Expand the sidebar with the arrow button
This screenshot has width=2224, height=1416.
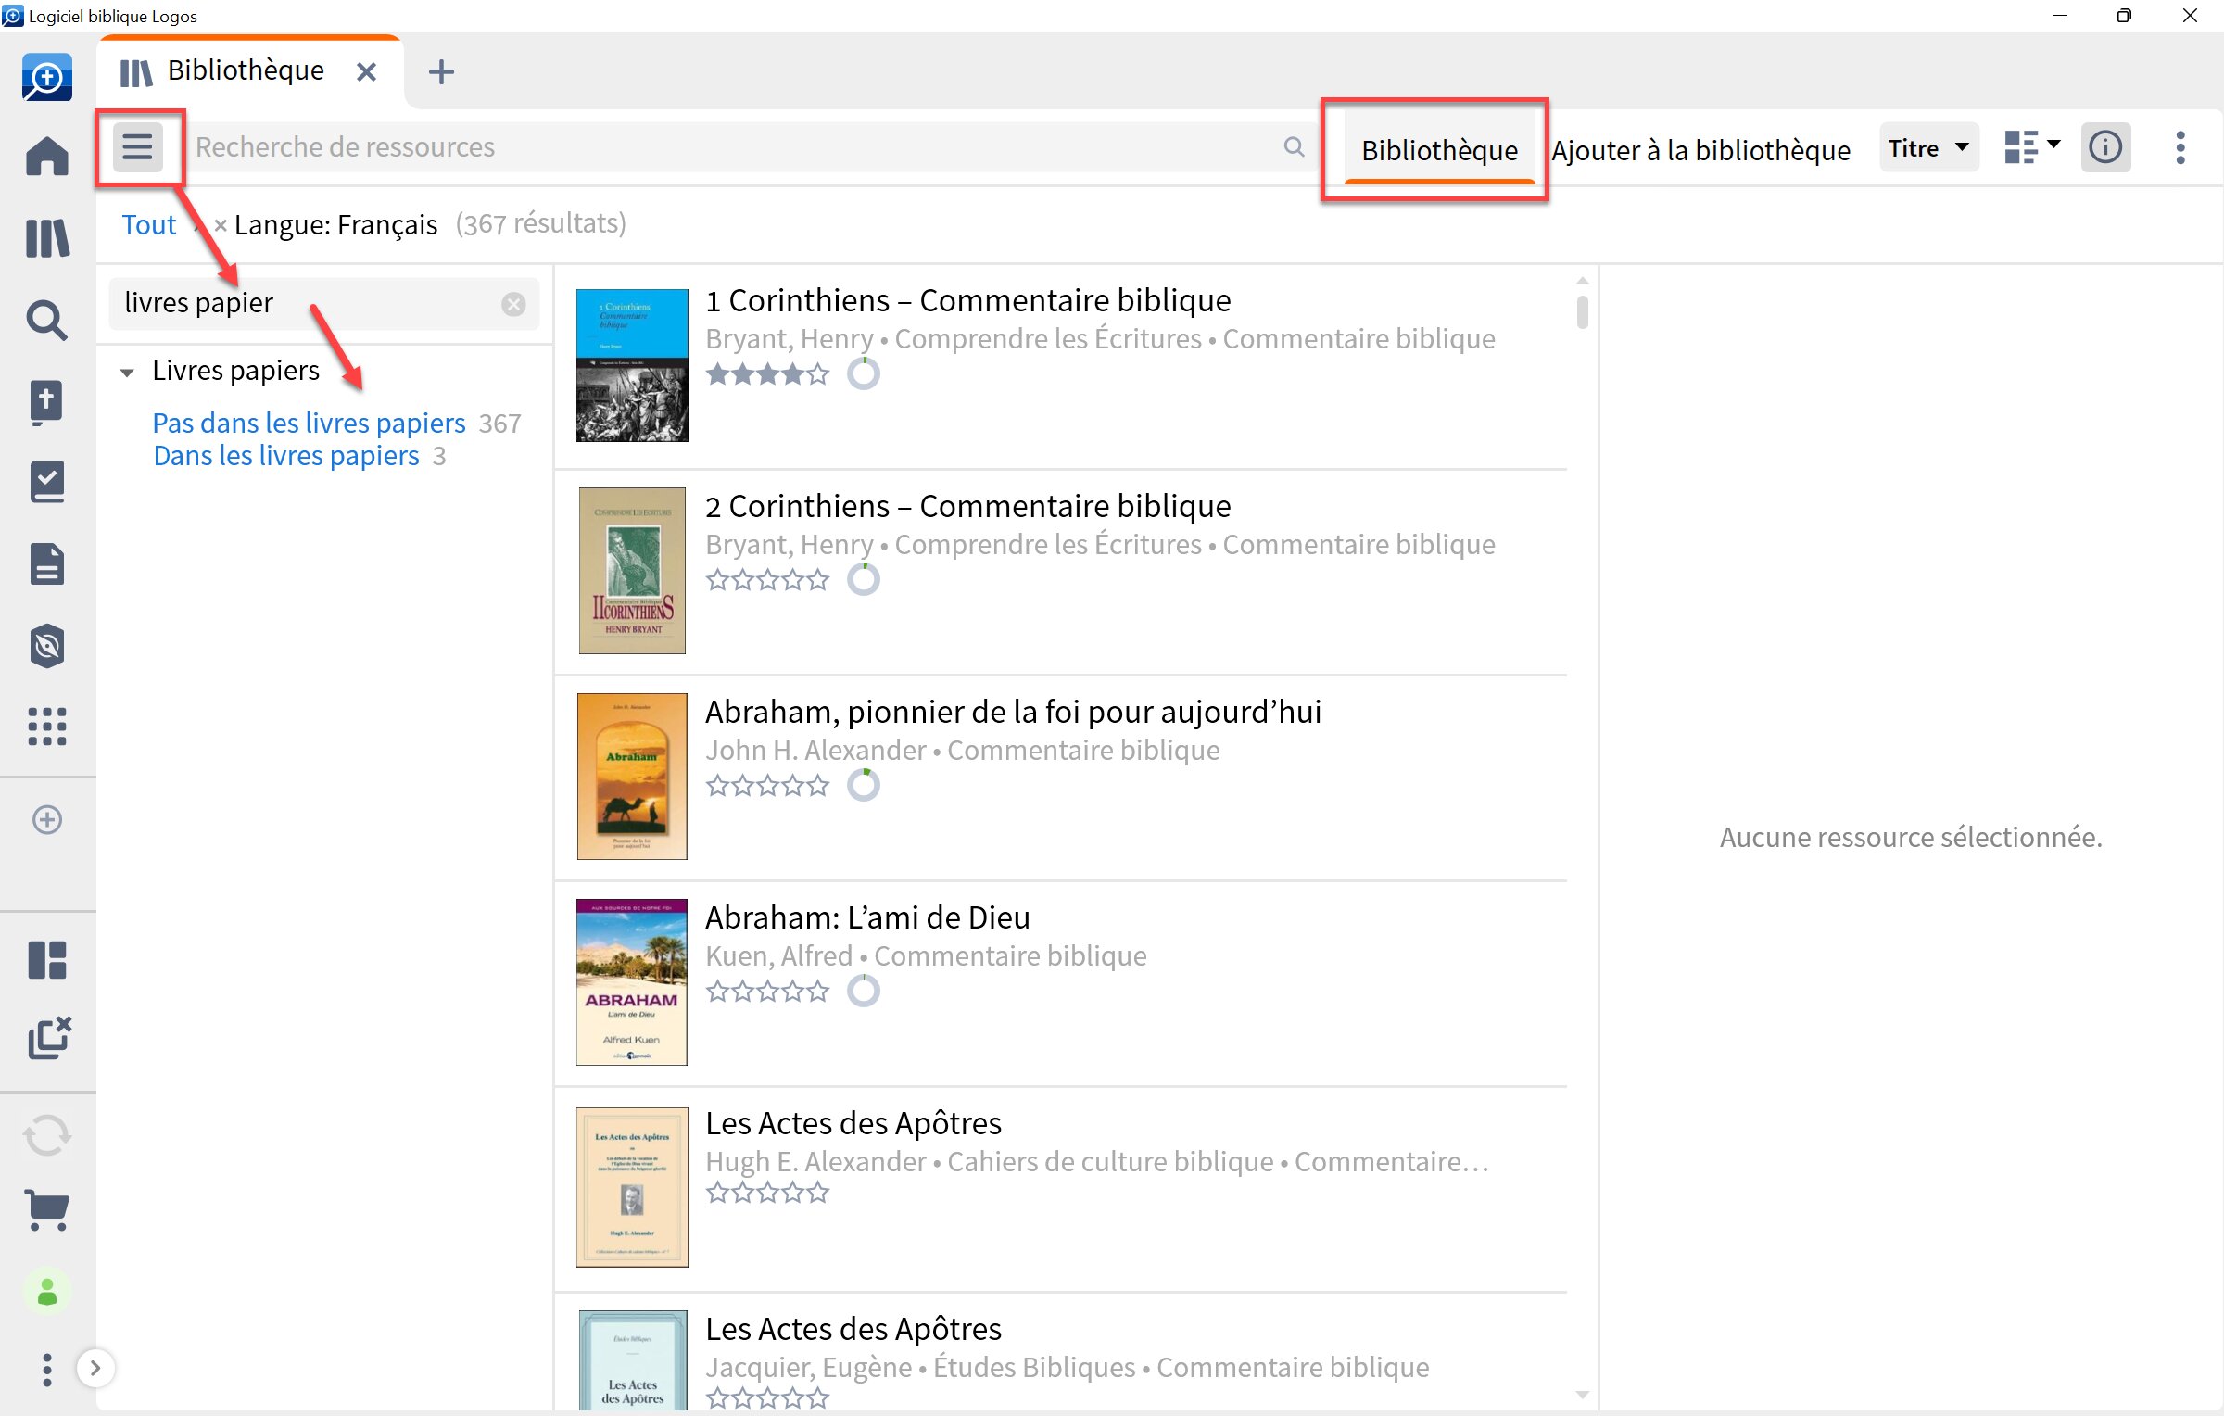[x=95, y=1368]
